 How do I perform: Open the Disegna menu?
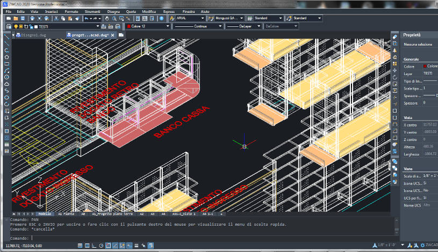pyautogui.click(x=113, y=11)
